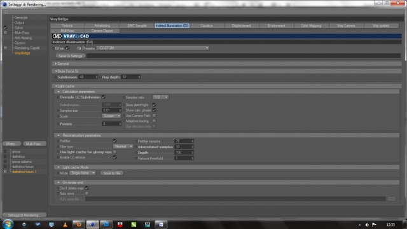Click the icon beside 'definitivo forum.1' render setting
This screenshot has width=407, height=229.
coord(5,172)
